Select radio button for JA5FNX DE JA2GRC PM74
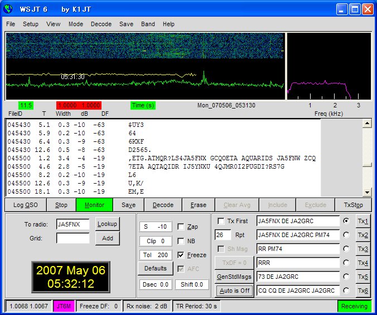 coord(346,235)
